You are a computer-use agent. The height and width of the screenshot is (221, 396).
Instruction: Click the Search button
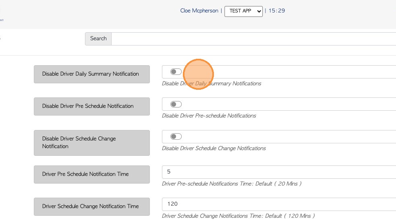coord(98,39)
